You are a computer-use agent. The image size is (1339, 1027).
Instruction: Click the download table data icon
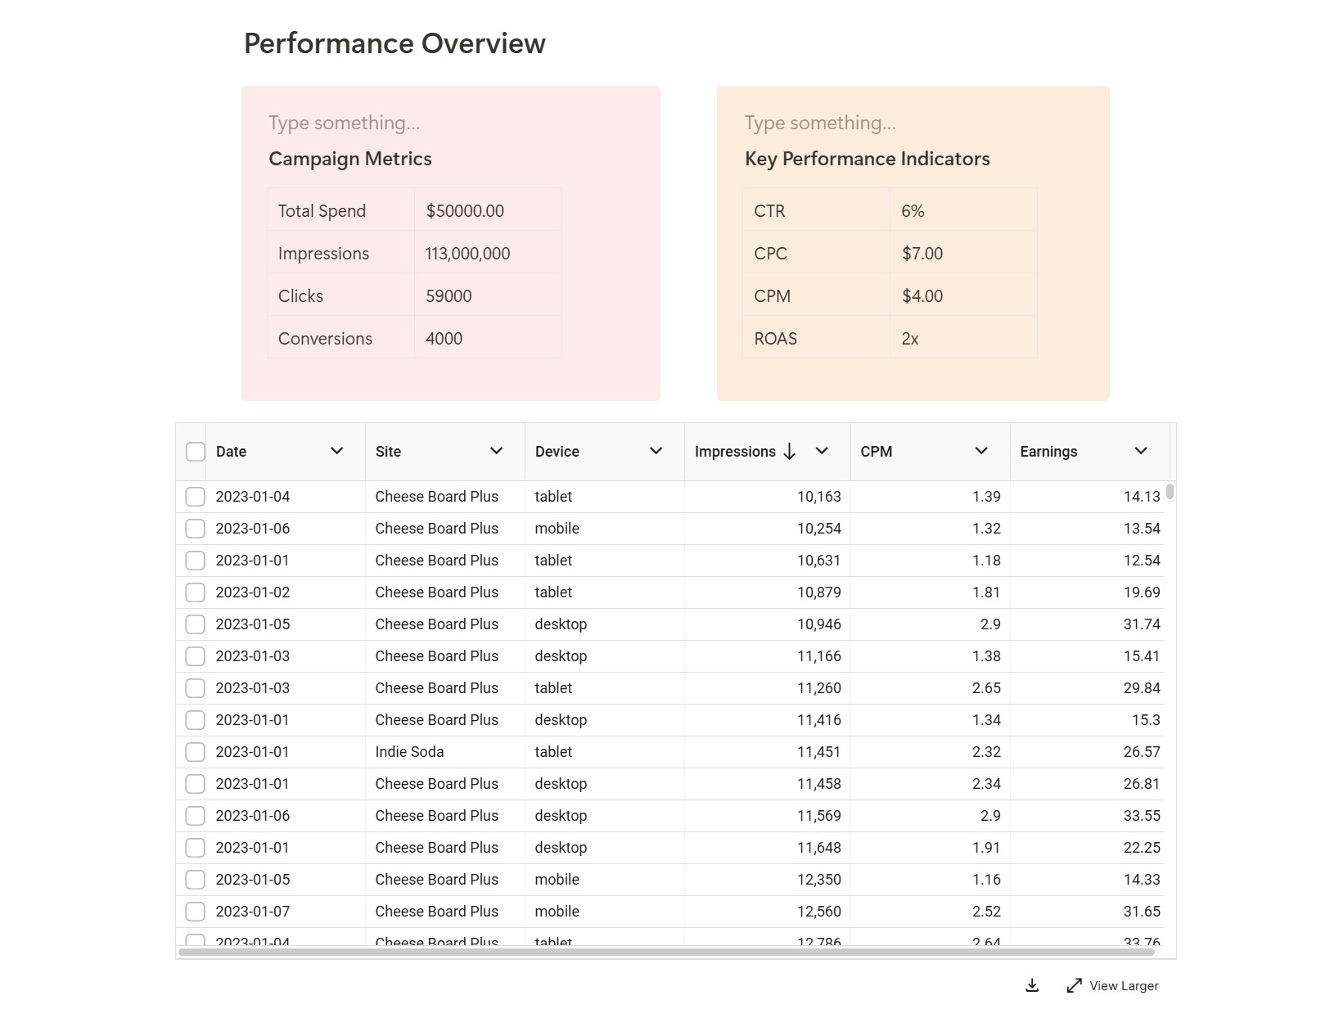coord(1032,985)
